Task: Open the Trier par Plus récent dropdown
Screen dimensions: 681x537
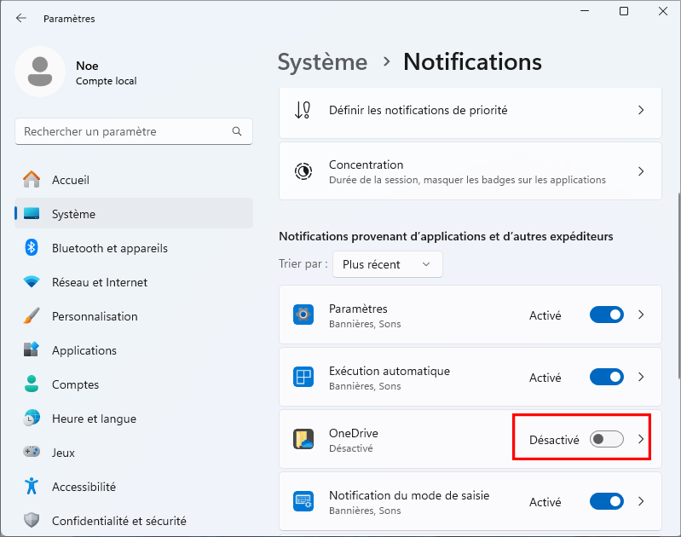Action: click(x=388, y=264)
